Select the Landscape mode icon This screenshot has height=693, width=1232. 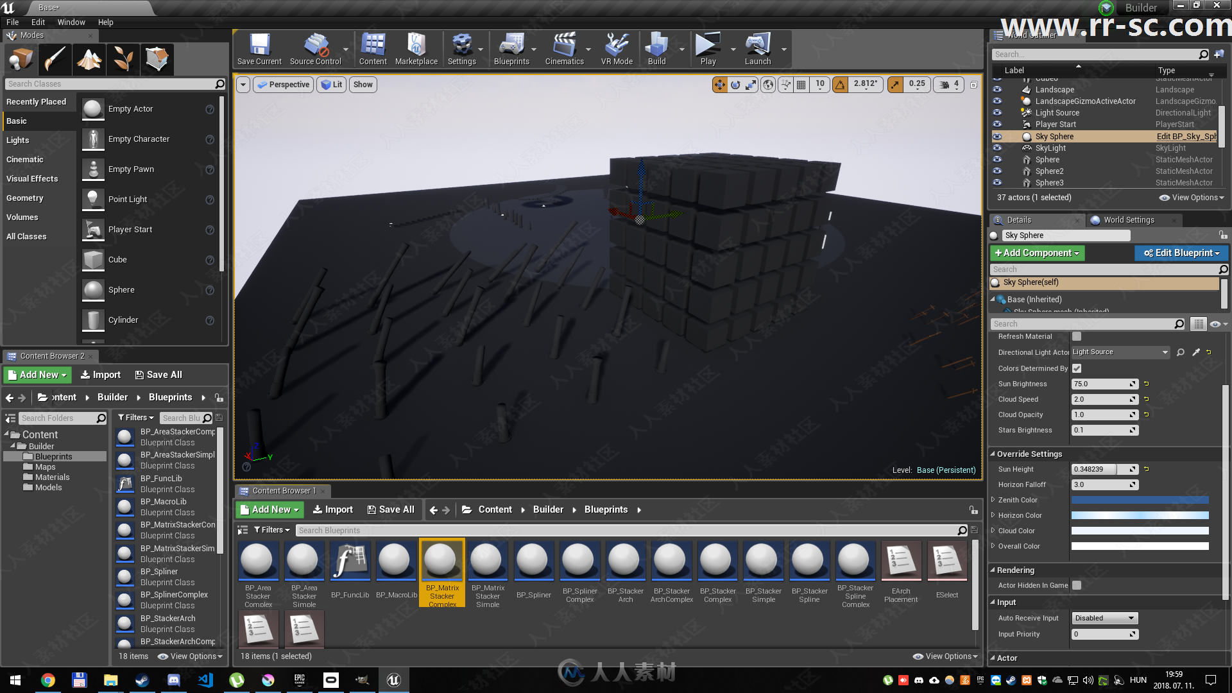pos(89,59)
